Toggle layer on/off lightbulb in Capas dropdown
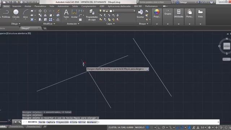The image size is (231, 130). 101,11
